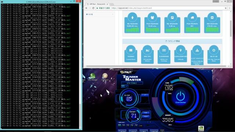
Task: Click the My Sharerate card icon
Action: pos(172,18)
